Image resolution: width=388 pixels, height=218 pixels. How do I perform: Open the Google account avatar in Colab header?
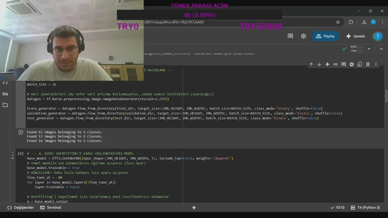pyautogui.click(x=378, y=36)
